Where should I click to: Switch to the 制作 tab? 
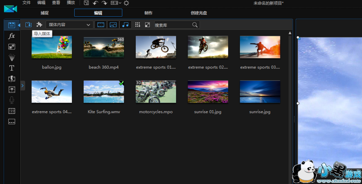148,13
